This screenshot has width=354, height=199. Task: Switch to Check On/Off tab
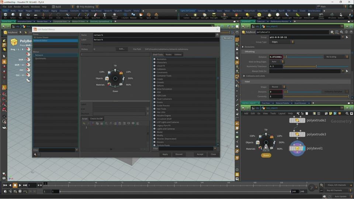click(x=96, y=119)
